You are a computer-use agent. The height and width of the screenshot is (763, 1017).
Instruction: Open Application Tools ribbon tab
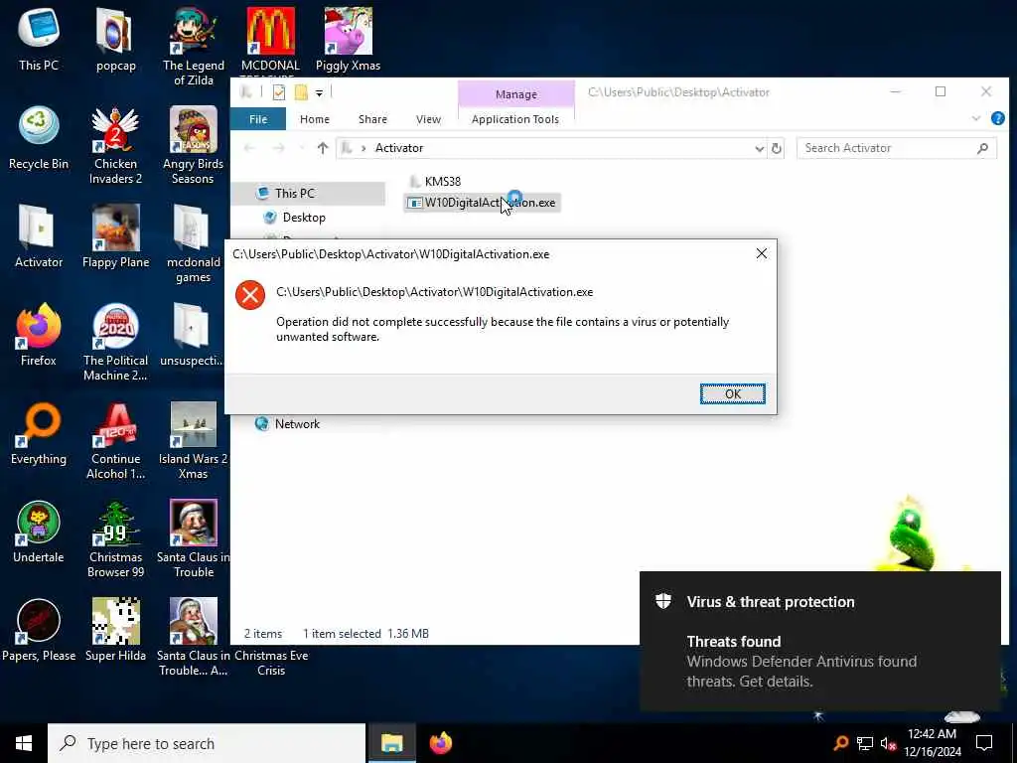click(x=515, y=119)
